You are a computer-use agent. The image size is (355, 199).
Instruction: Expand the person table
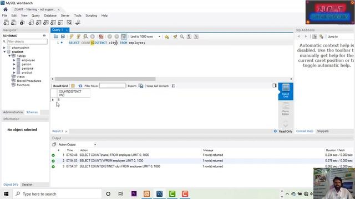(x=14, y=64)
